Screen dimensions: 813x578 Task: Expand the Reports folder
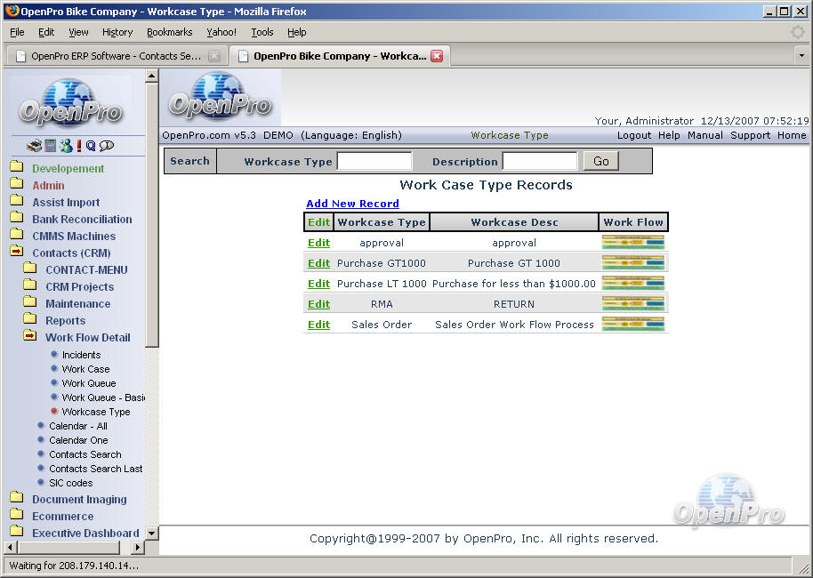pos(30,319)
